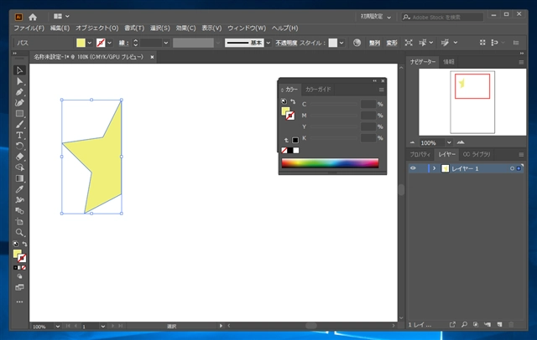Open fill color dropdown in control bar
This screenshot has height=340, width=537.
(90, 43)
